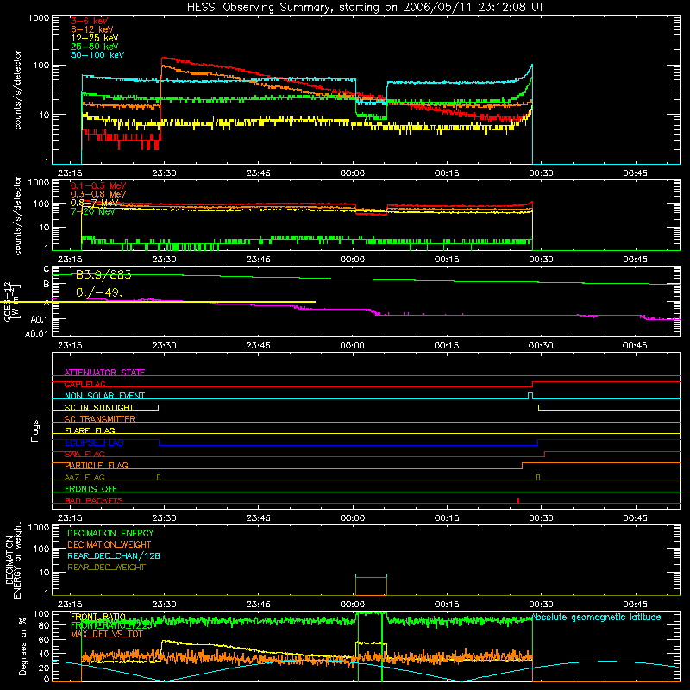Click the A0.01 GOES axis label
The image size is (690, 690).
pos(37,334)
